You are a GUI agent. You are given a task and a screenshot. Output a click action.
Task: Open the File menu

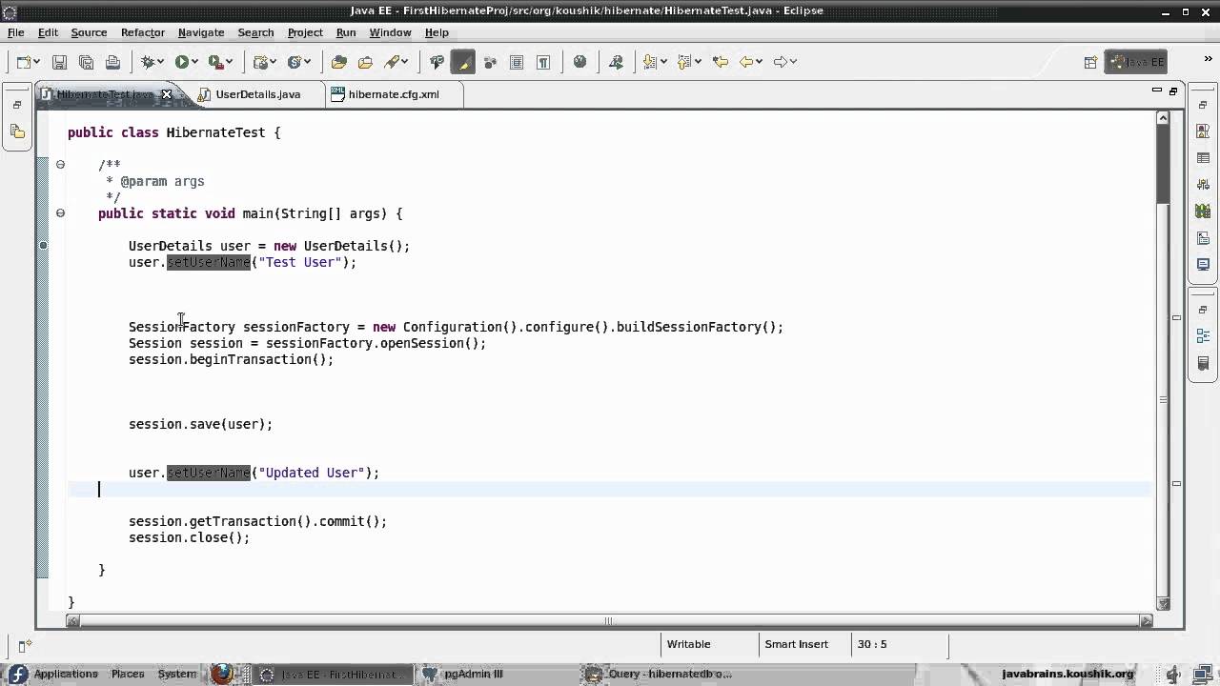16,32
